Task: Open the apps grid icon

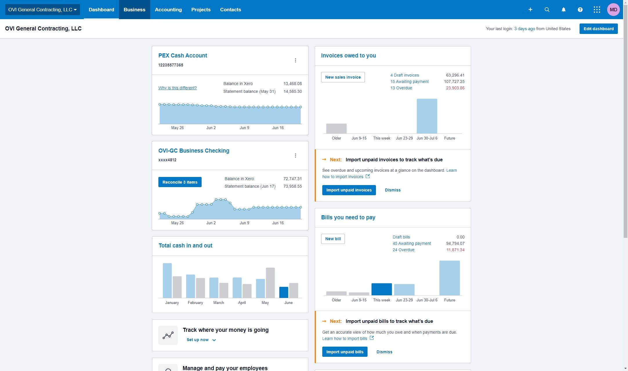Action: pos(597,10)
